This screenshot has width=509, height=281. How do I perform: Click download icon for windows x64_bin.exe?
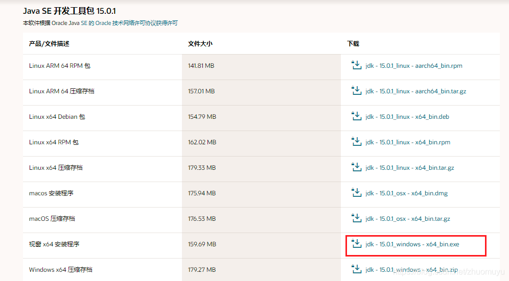click(356, 244)
